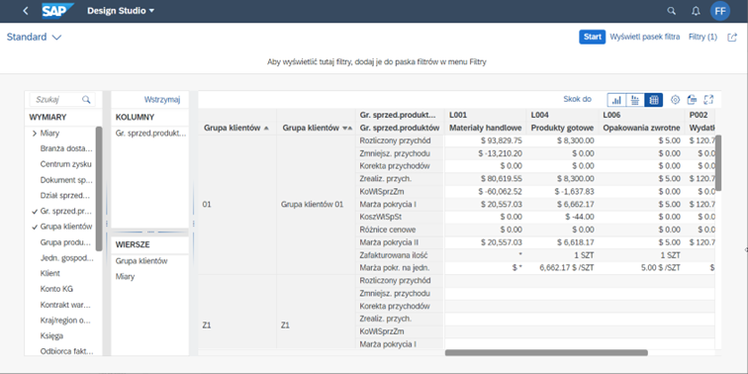The image size is (748, 374).
Task: Click L006 Opakowania zwrotne column header
Action: click(x=641, y=121)
